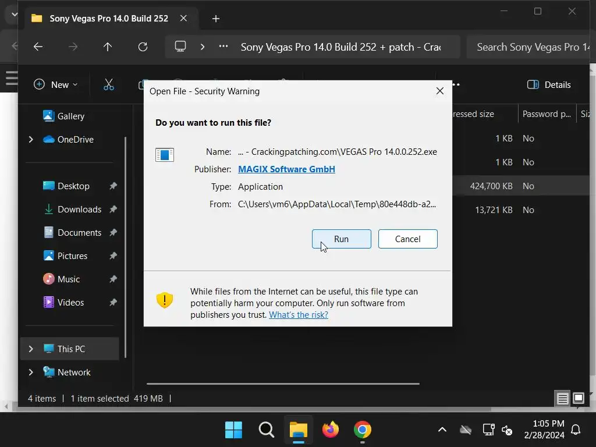Image resolution: width=596 pixels, height=447 pixels.
Task: Click the 424,700 KB size cell
Action: (491, 186)
